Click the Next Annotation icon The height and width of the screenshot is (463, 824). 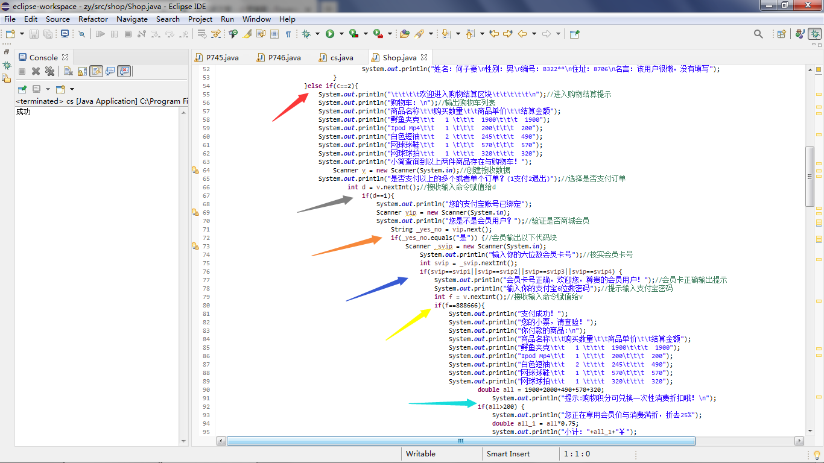click(x=446, y=34)
